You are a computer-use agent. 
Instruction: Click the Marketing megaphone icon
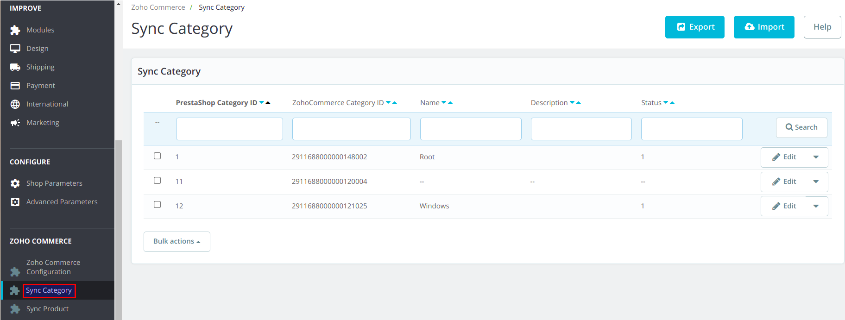(x=15, y=123)
